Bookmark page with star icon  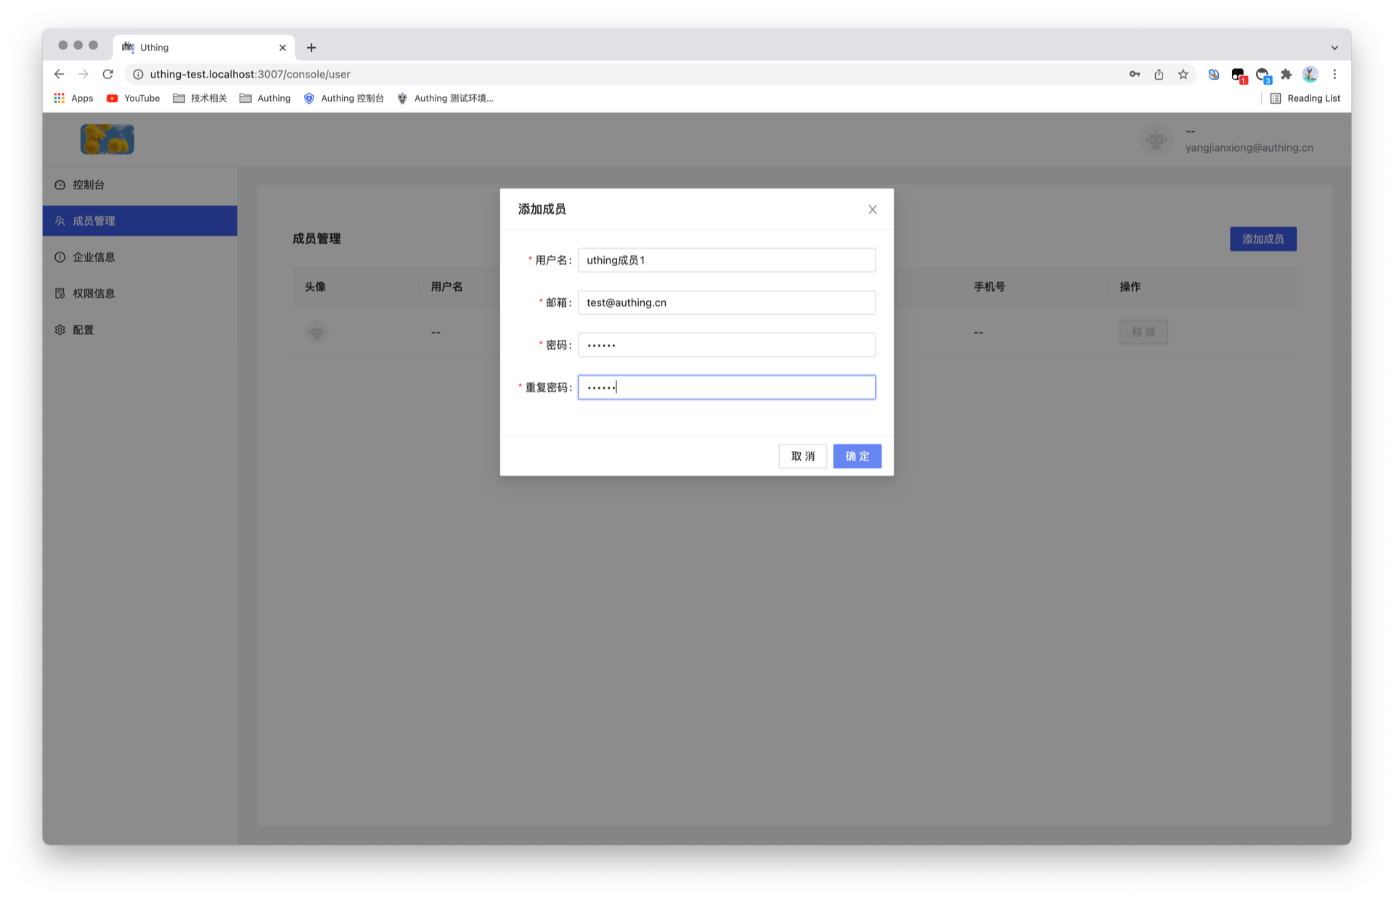pos(1183,74)
